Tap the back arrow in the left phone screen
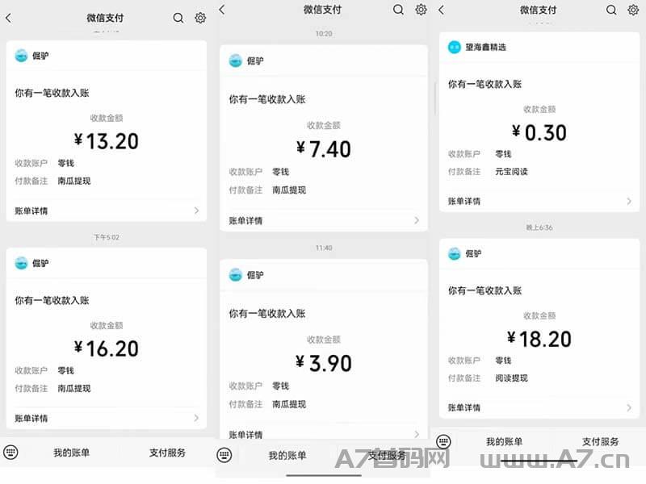 click(x=9, y=18)
